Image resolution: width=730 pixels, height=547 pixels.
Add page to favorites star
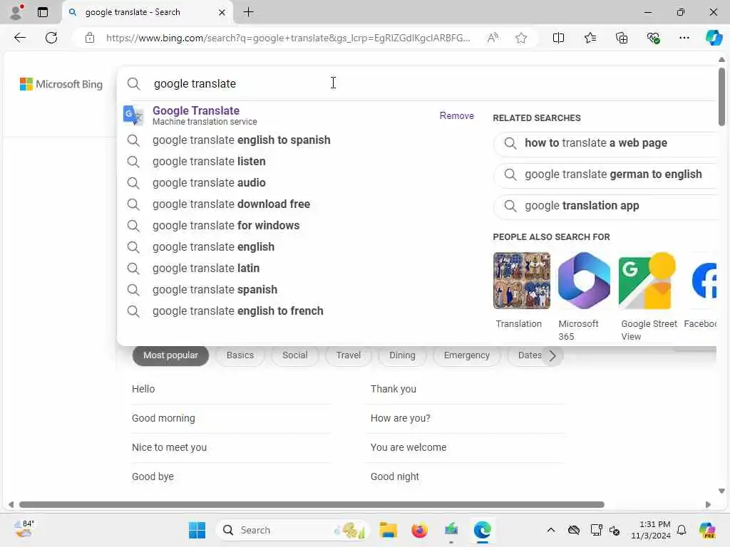pyautogui.click(x=521, y=38)
